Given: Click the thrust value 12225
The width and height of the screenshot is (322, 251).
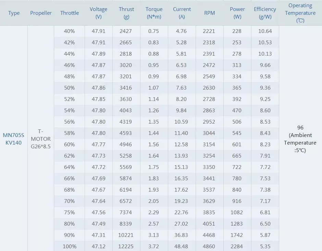Looking at the screenshot, I should [126, 246].
